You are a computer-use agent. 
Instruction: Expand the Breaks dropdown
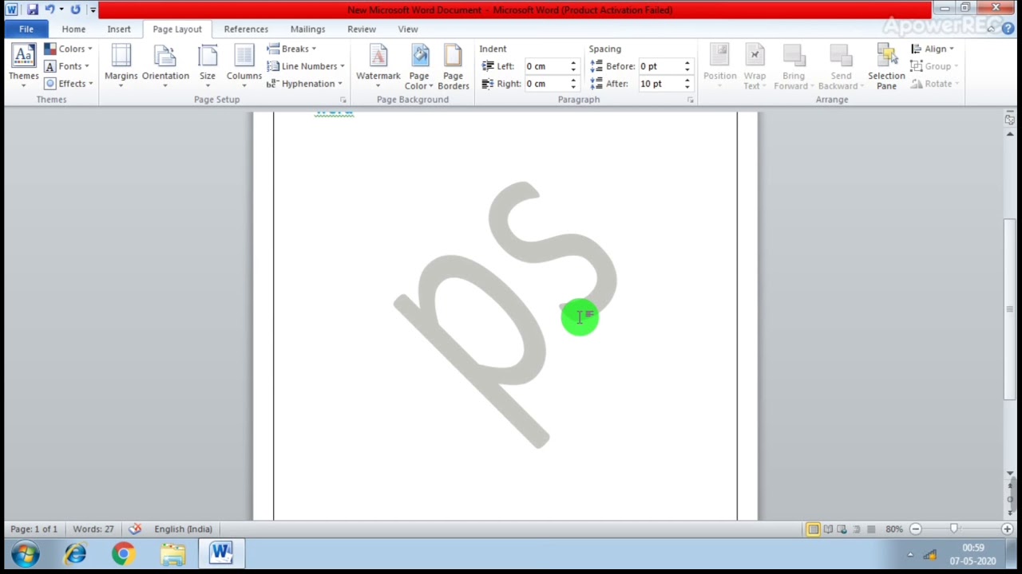291,49
